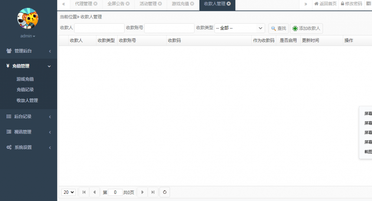
Task: Focus the 收款账号 input field
Action: [x=169, y=28]
